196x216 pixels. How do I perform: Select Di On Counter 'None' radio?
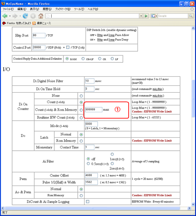click(x=81, y=96)
